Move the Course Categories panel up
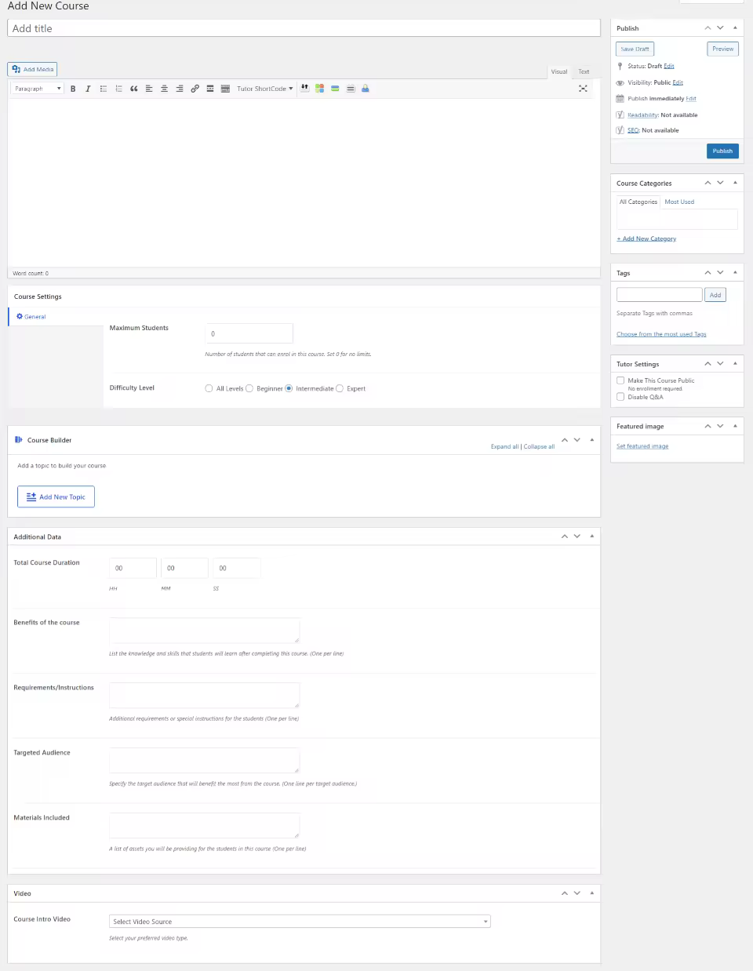This screenshot has width=753, height=971. (x=708, y=183)
